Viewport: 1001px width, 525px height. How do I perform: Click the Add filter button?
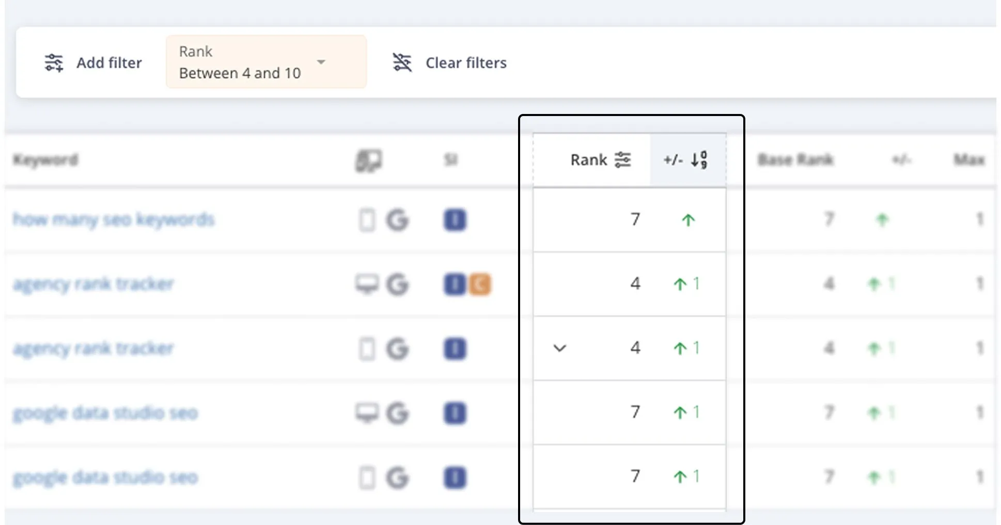(x=93, y=62)
